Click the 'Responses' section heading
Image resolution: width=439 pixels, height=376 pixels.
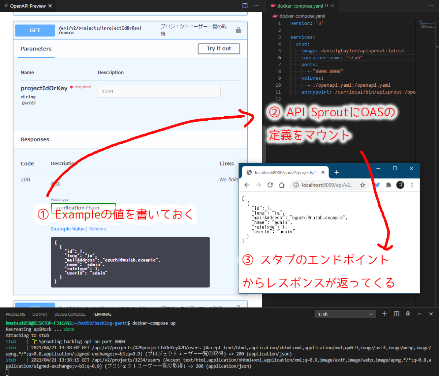click(35, 139)
